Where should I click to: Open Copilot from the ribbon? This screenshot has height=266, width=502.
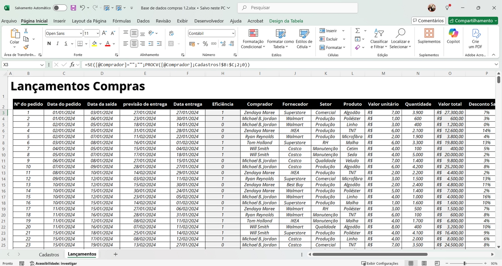[453, 36]
